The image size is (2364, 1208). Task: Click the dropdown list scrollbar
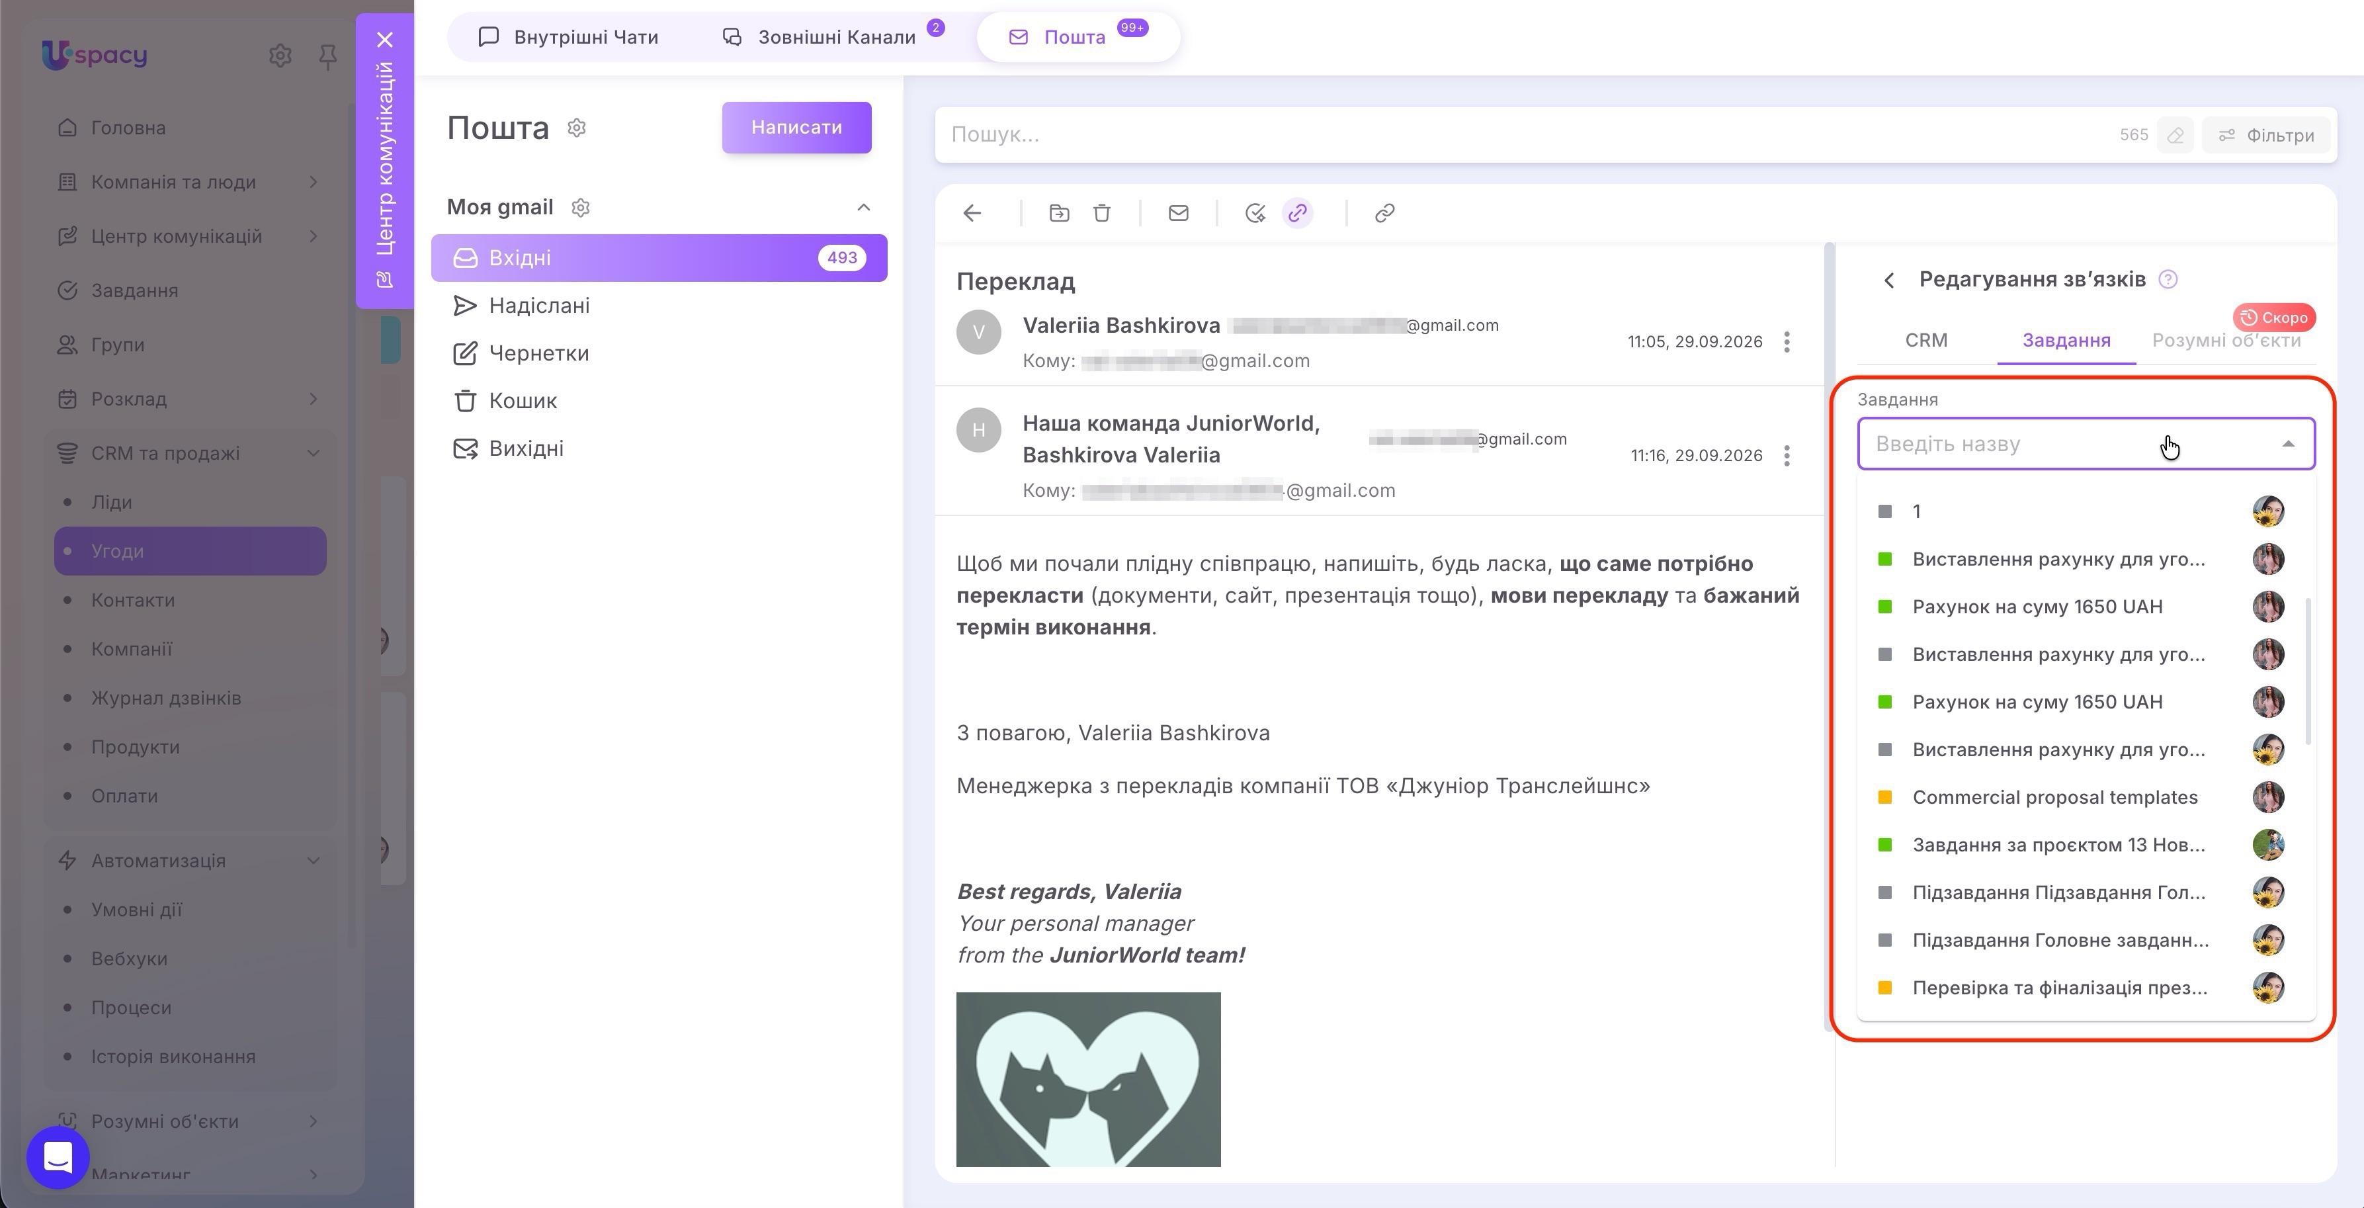click(x=2308, y=671)
